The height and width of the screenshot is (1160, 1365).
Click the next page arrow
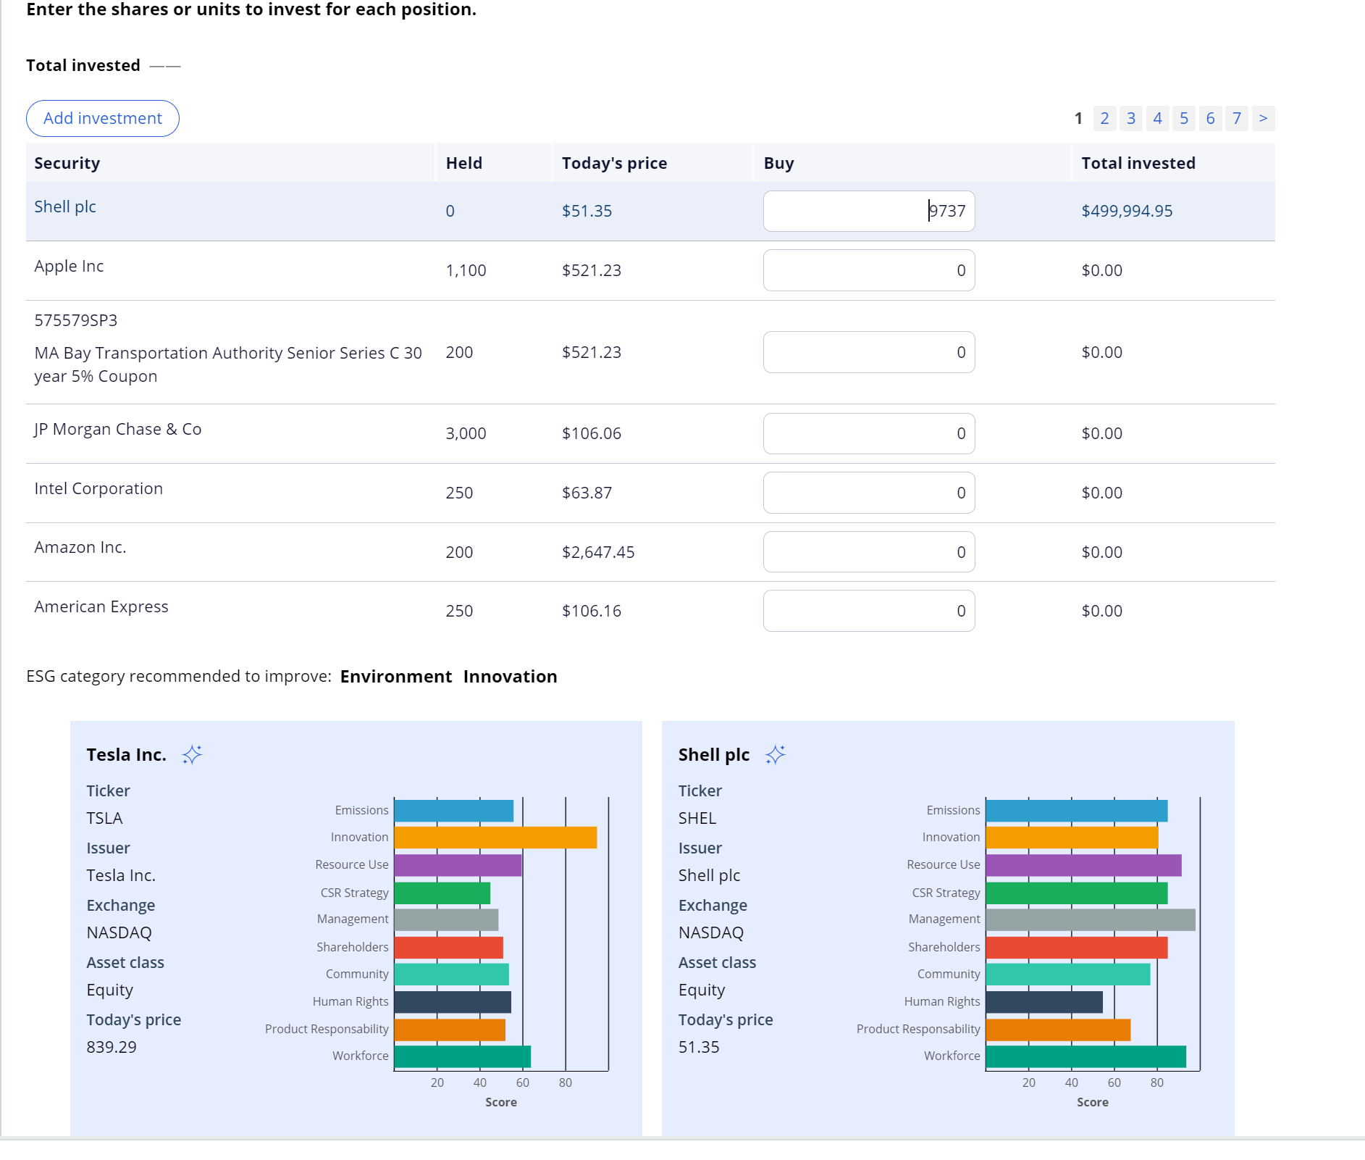(1264, 118)
